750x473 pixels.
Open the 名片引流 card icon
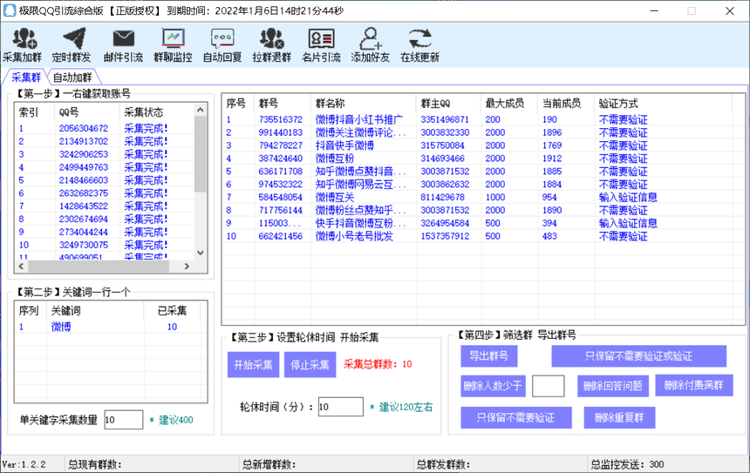coord(321,45)
